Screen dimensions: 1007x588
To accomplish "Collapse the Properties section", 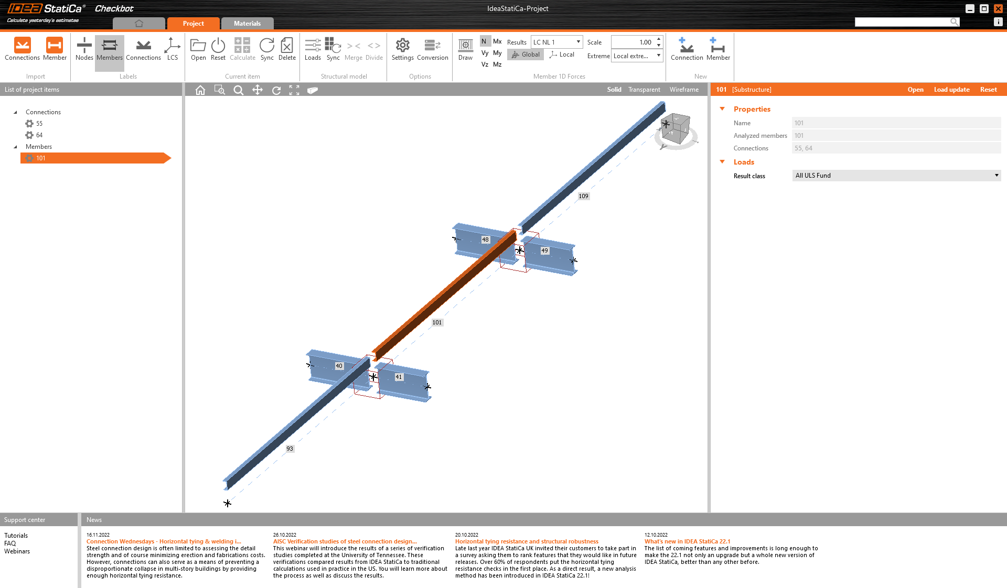I will coord(722,109).
